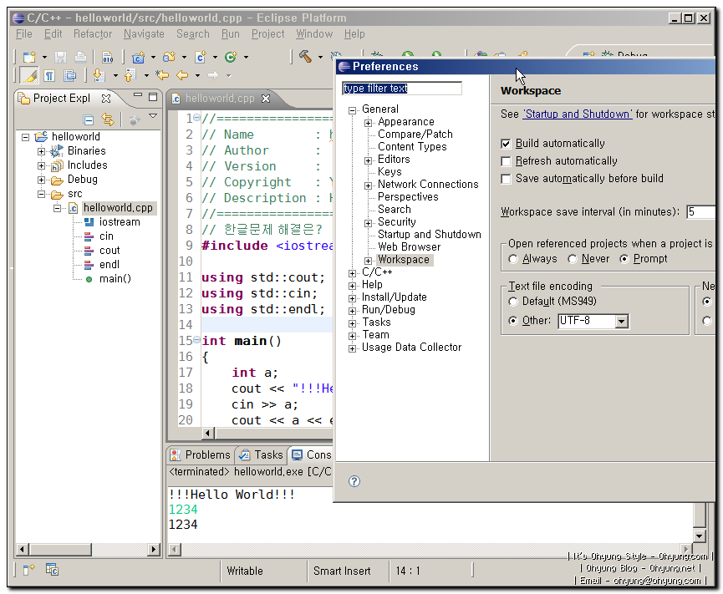Select main() in the project outline
The height and width of the screenshot is (594, 723).
(x=115, y=279)
